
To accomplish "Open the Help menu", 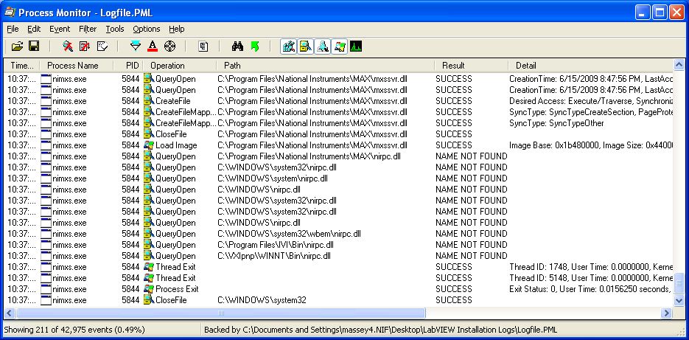I will click(x=177, y=29).
